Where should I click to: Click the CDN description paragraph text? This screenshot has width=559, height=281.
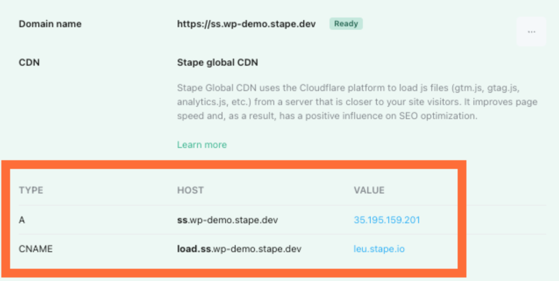click(357, 102)
